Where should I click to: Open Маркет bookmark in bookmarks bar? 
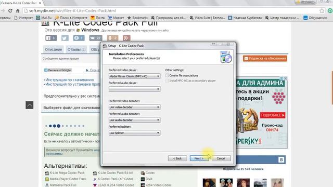point(116,18)
